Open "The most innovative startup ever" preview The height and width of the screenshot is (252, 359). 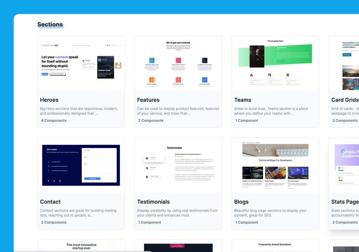click(x=81, y=246)
